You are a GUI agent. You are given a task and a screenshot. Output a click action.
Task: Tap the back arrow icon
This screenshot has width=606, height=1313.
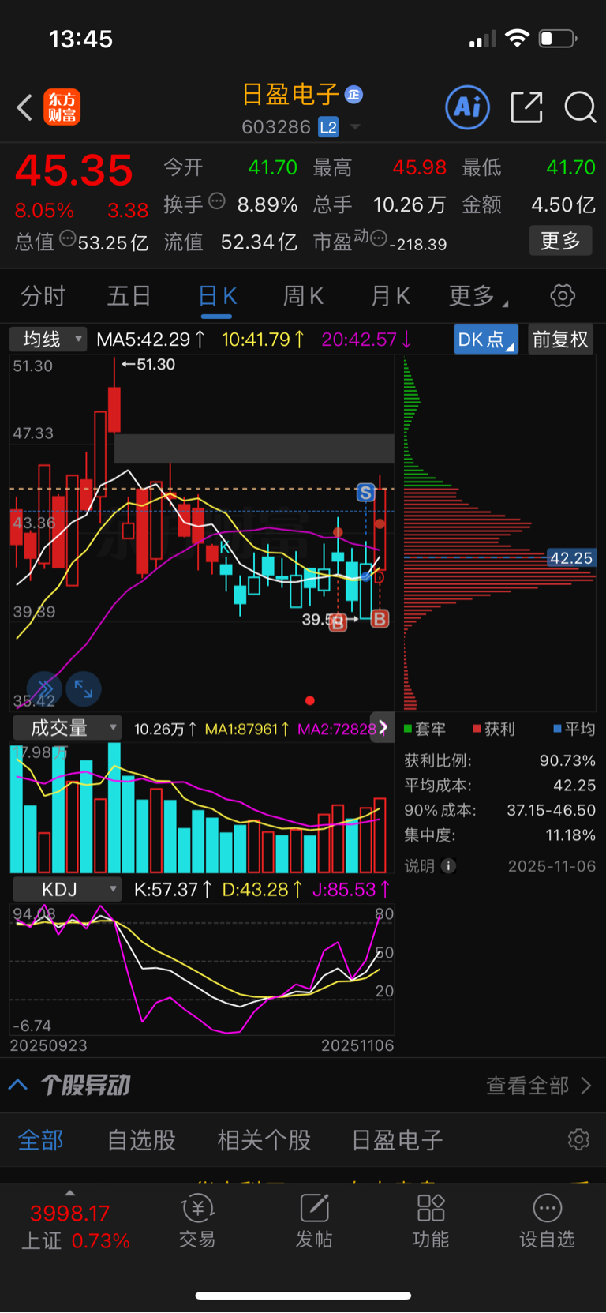[x=24, y=107]
